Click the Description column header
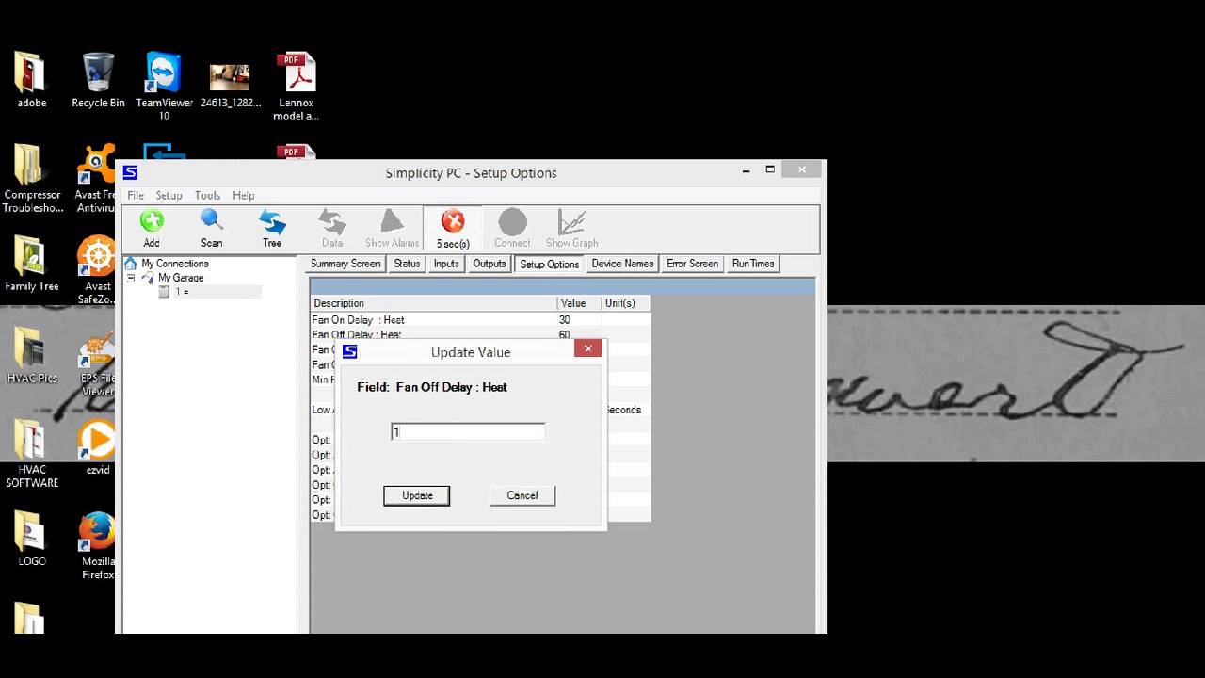 (x=434, y=303)
